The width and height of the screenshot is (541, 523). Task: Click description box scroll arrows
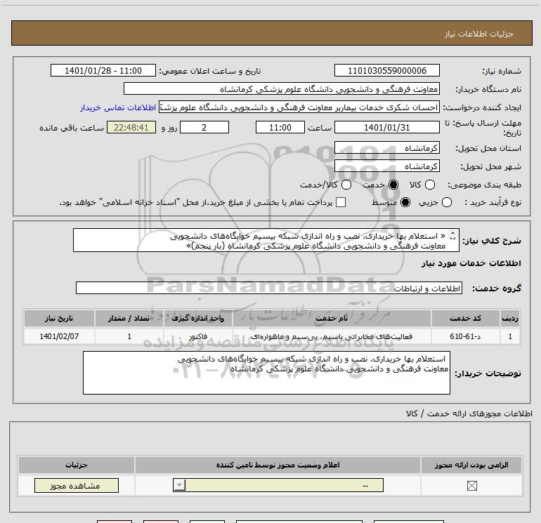[x=452, y=235]
